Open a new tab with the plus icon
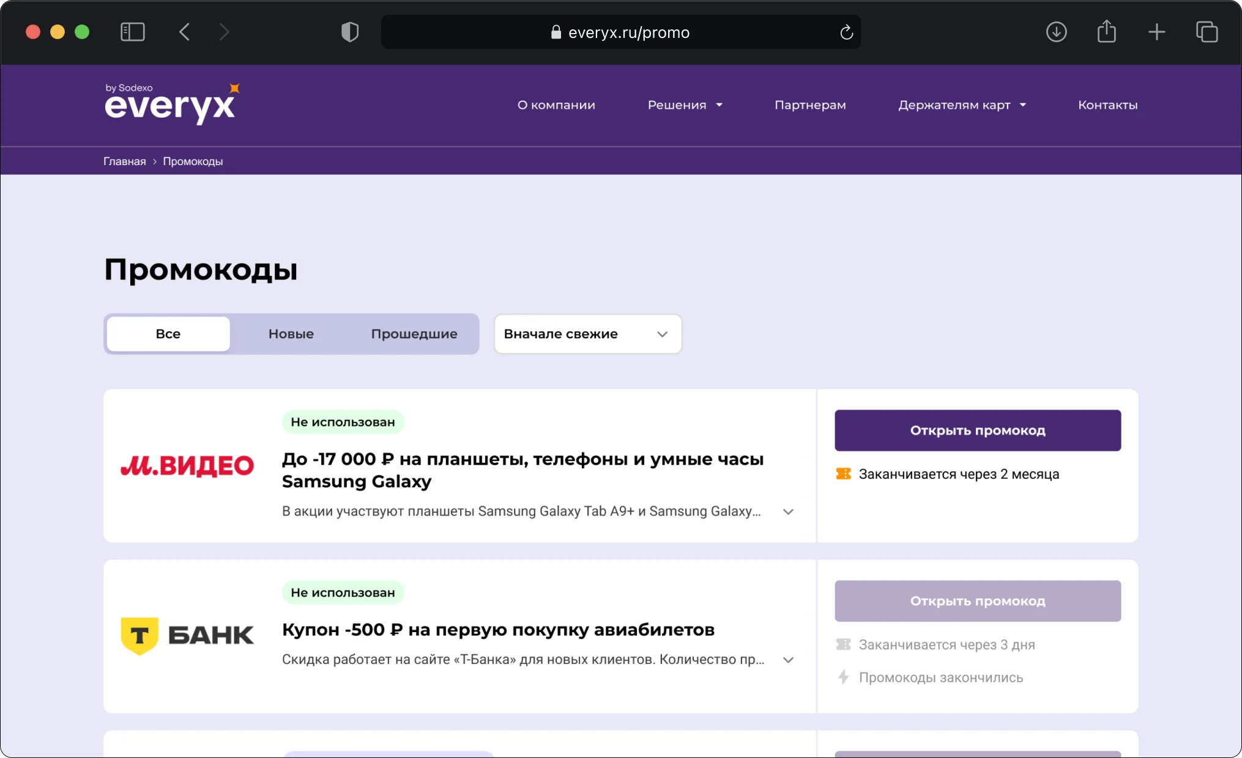 tap(1156, 32)
